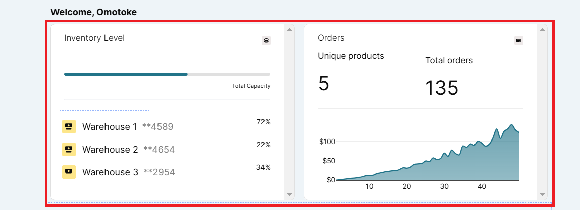Select the Warehouse 1 row label
Image resolution: width=580 pixels, height=210 pixels.
coord(110,127)
